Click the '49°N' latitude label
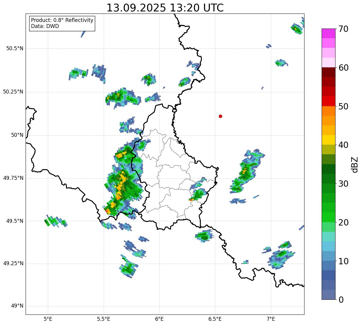This screenshot has width=362, height=325. (x=17, y=306)
